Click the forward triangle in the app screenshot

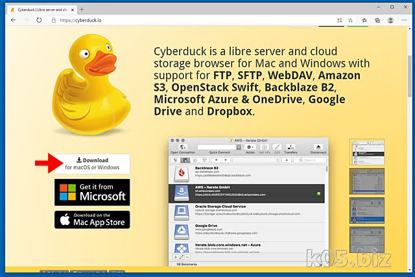click(x=226, y=160)
